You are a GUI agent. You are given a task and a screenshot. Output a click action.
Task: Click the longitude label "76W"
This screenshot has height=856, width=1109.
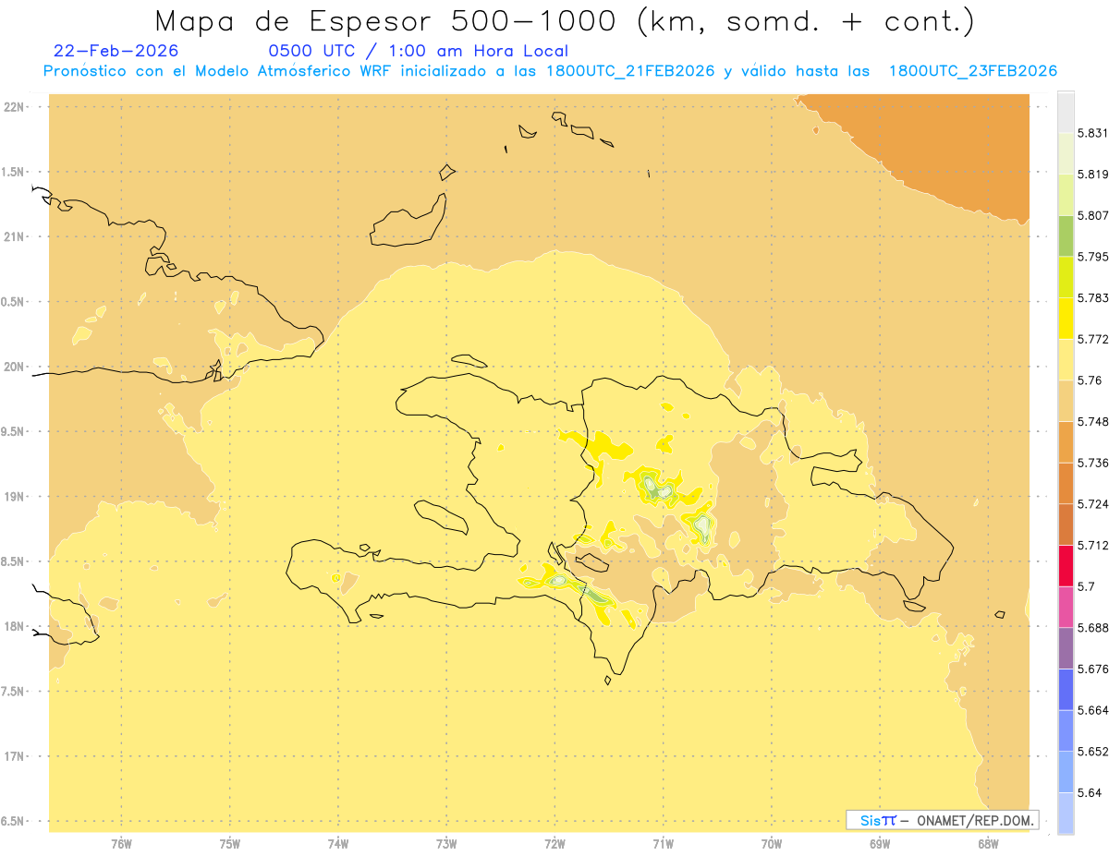point(121,844)
